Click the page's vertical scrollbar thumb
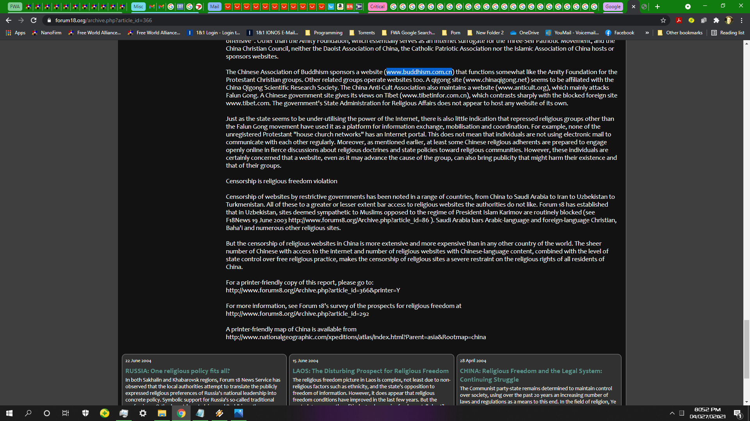 pos(746,349)
